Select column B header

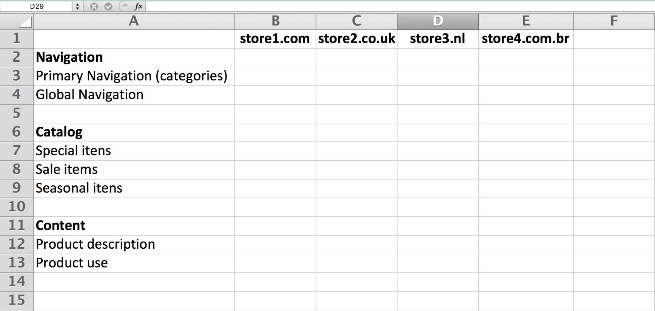[x=275, y=21]
